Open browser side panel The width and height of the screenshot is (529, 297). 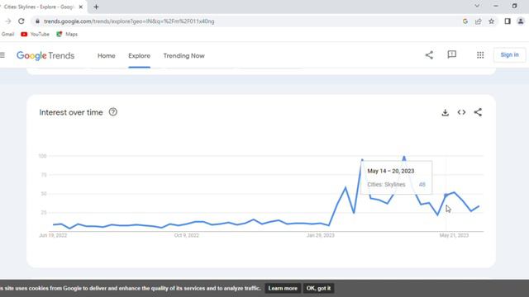point(507,21)
